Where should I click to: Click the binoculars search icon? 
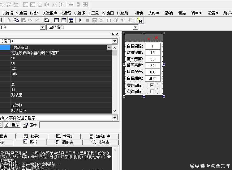[140, 20]
